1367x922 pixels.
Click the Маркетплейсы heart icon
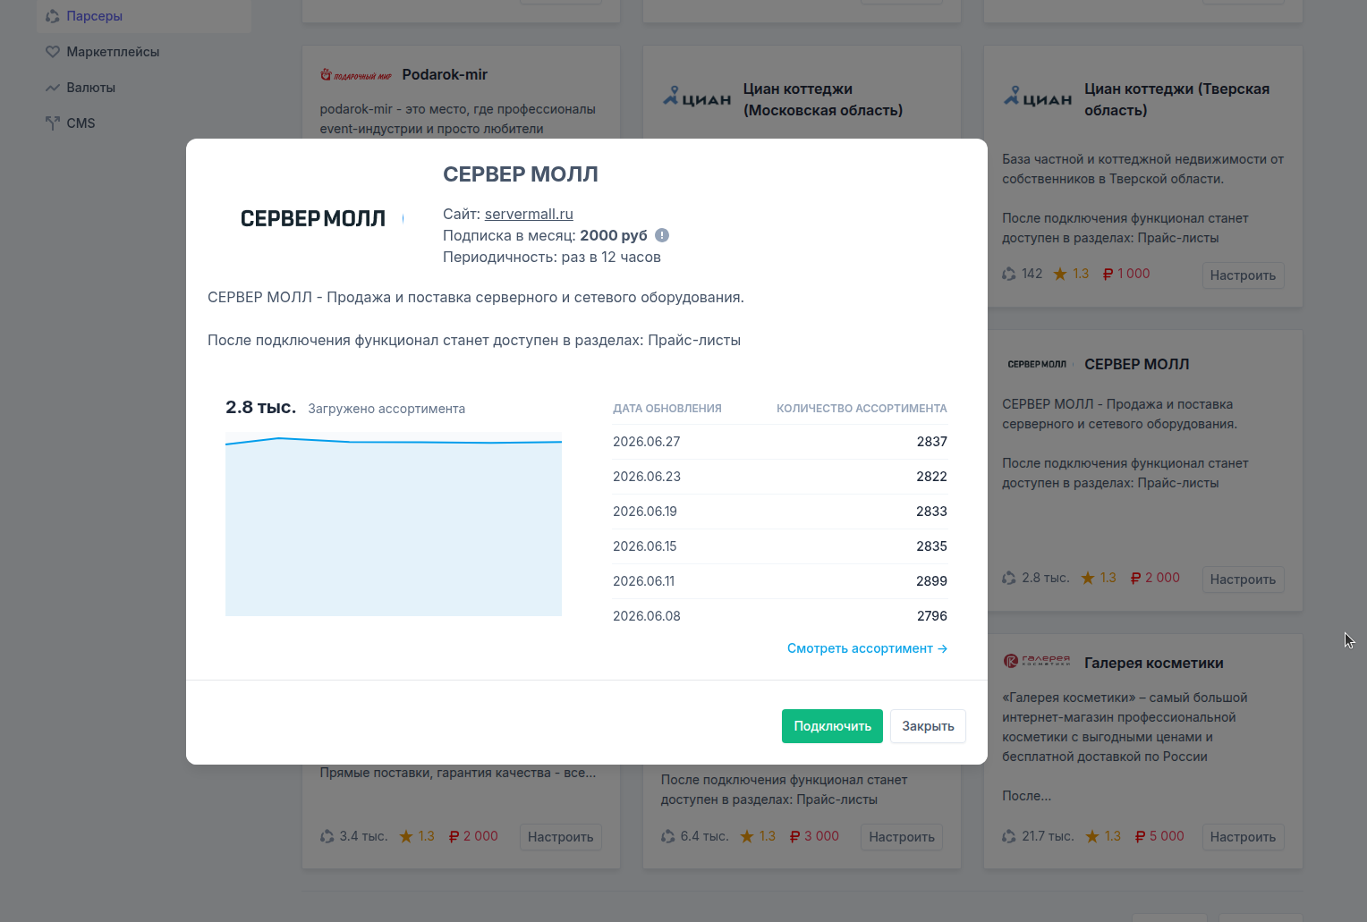53,52
